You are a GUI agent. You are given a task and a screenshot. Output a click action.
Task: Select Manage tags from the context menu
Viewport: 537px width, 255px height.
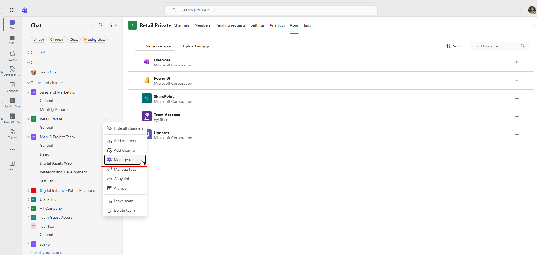tap(125, 169)
